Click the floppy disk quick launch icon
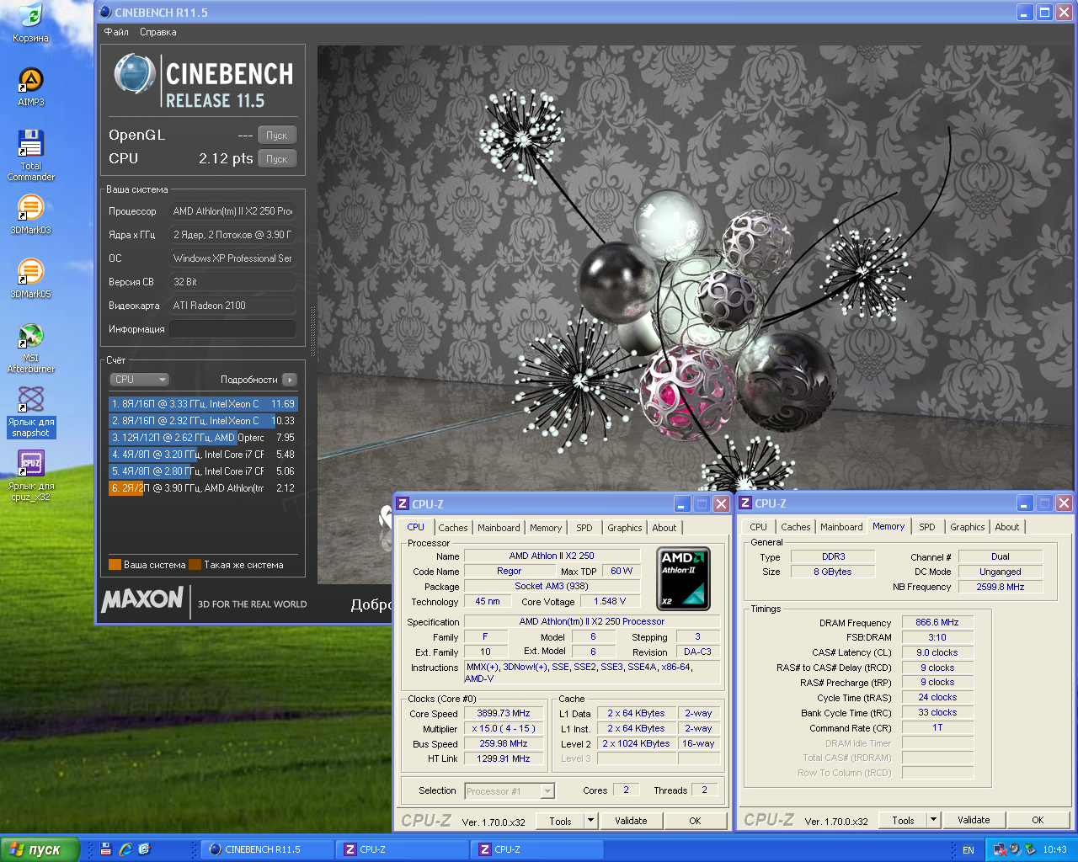 tap(105, 849)
